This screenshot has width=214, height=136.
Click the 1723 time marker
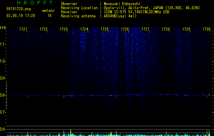[64, 29]
